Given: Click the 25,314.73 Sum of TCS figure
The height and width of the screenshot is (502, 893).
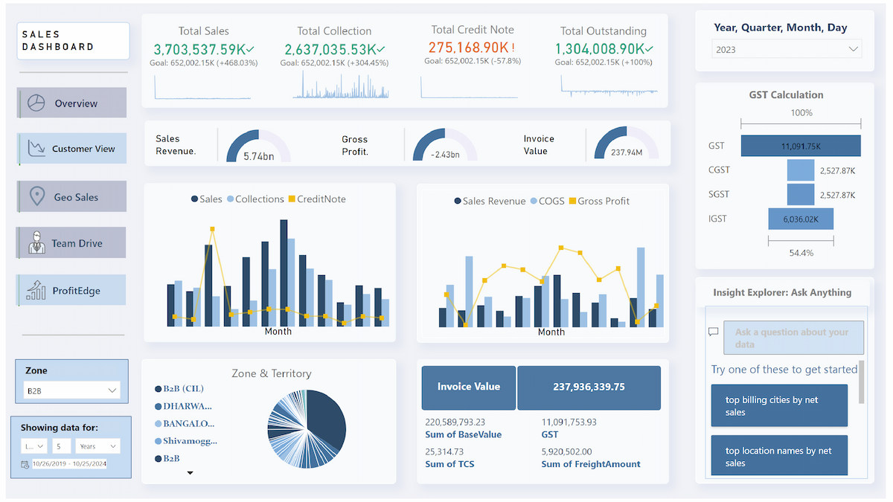Looking at the screenshot, I should pos(444,451).
